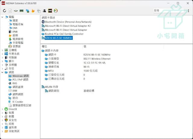This screenshot has width=193, height=139.
Task: Expand the 多媒體 tree node
Action: pos(2,65)
